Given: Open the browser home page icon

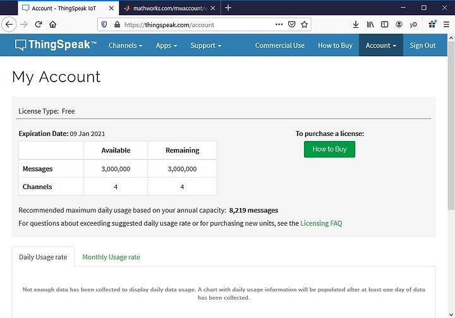Looking at the screenshot, I should tap(52, 25).
